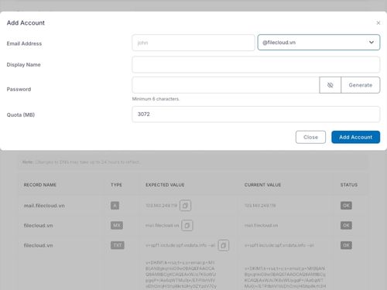The image size is (387, 290).
Task: Open the @filecloud.vn domain dropdown
Action: coord(319,43)
